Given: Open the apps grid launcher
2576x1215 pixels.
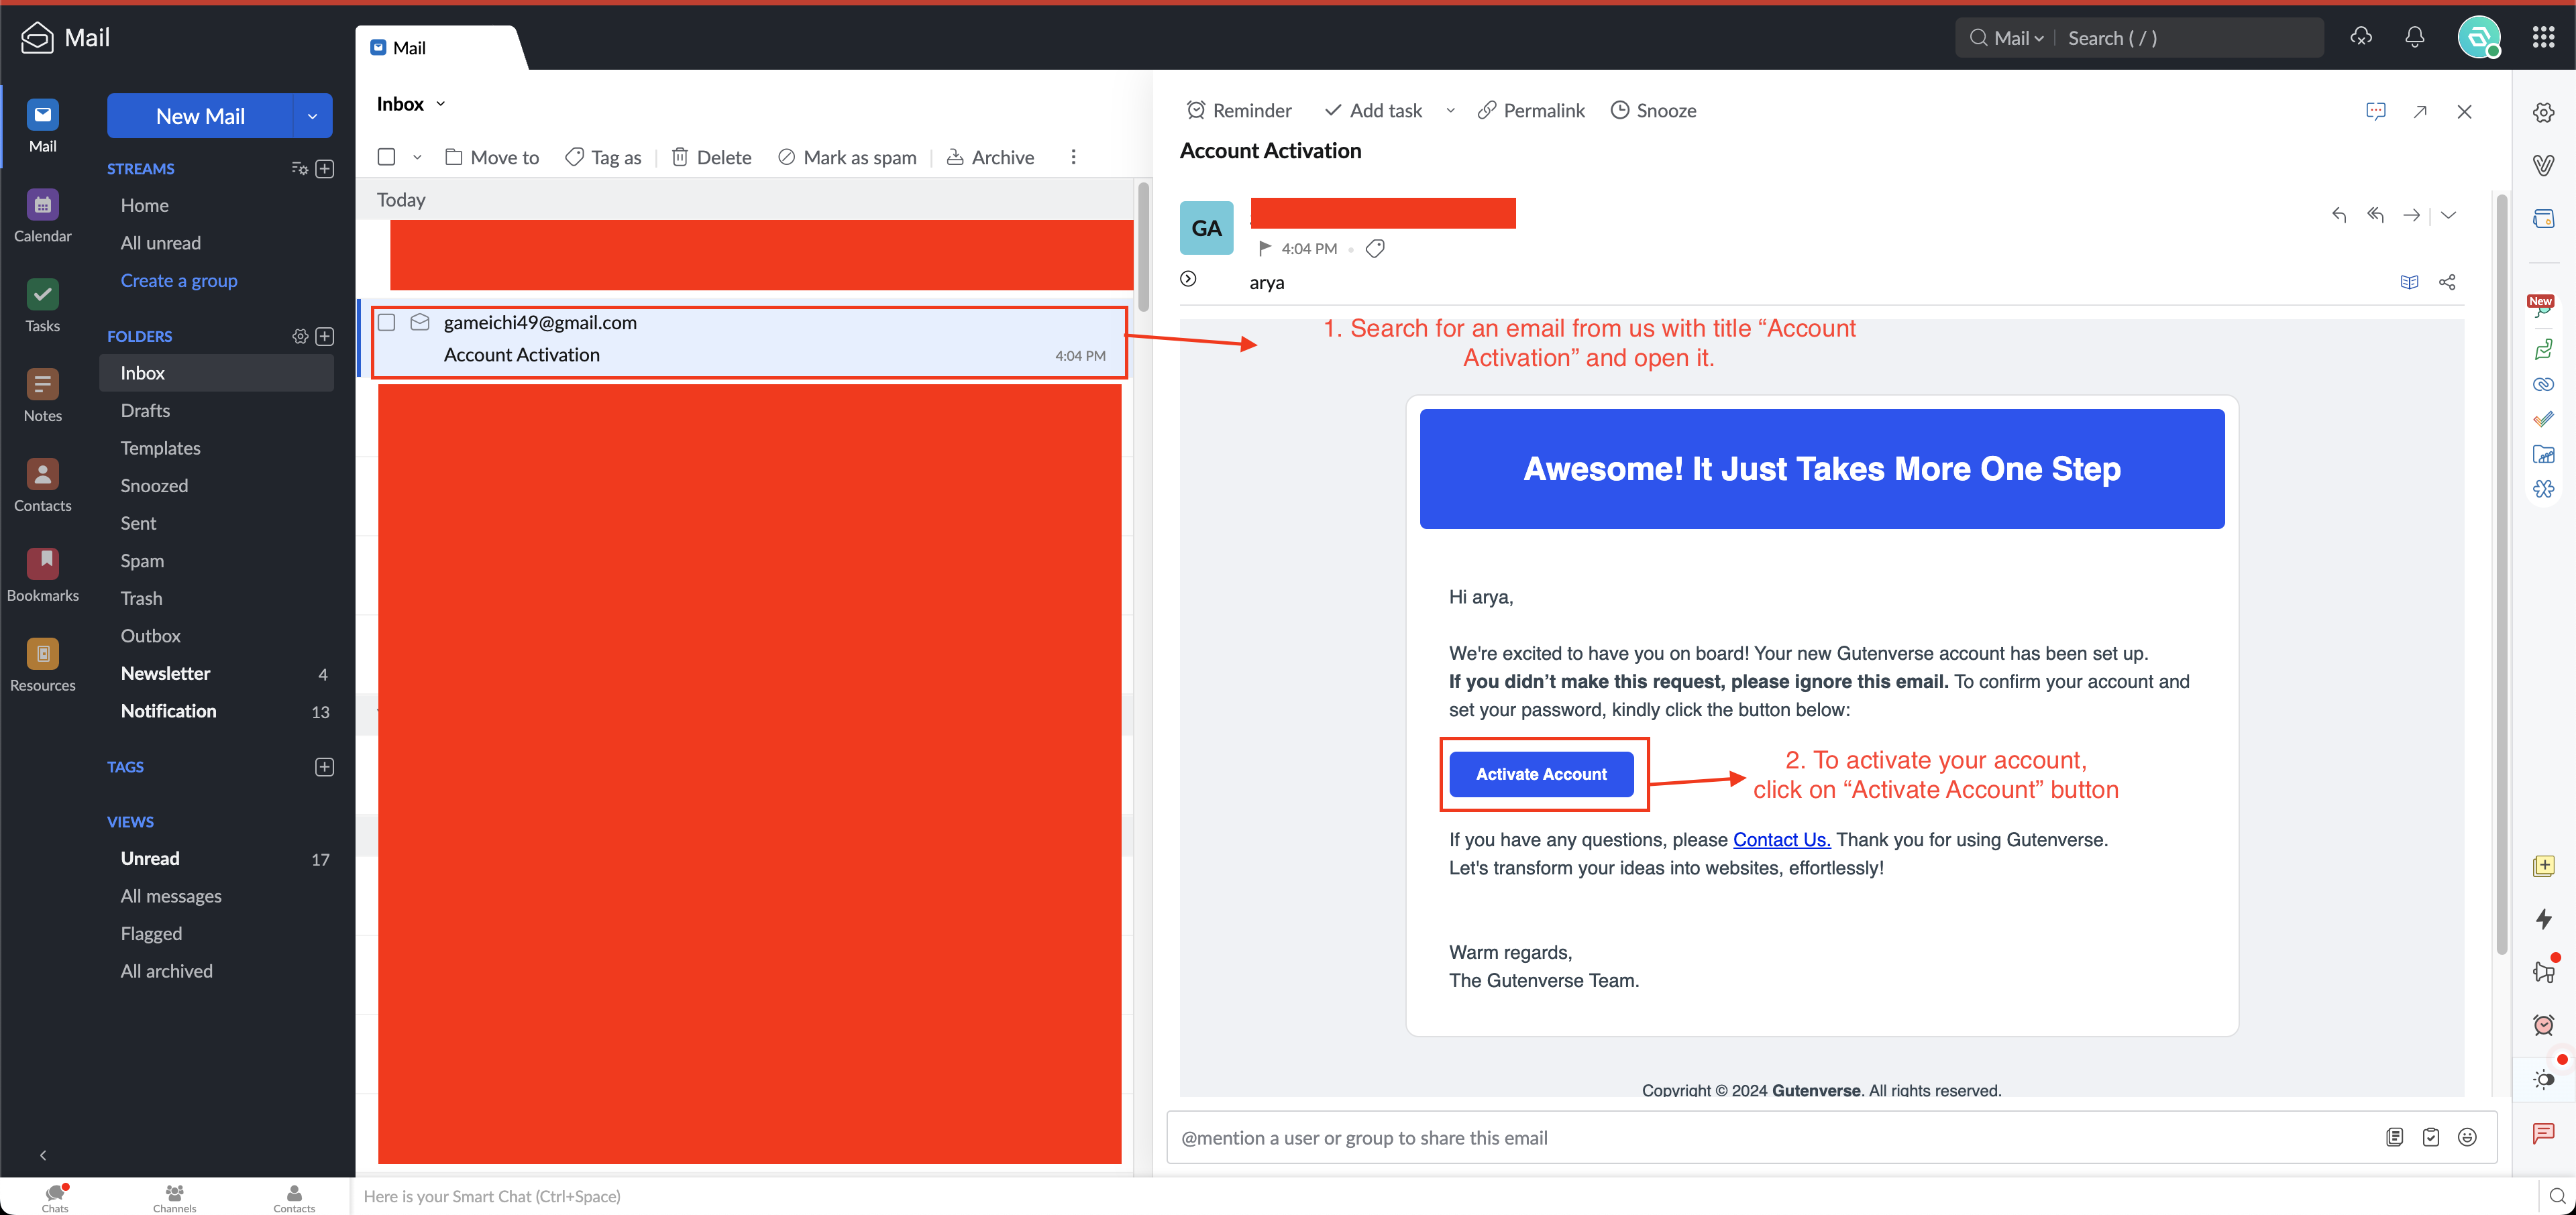Looking at the screenshot, I should point(2543,38).
